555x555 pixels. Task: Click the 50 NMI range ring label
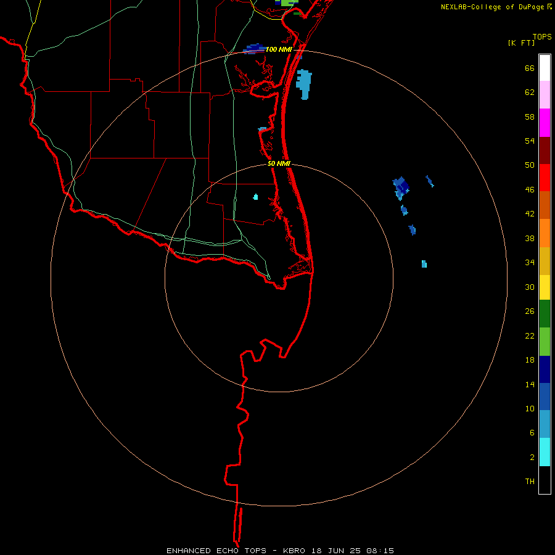[279, 163]
